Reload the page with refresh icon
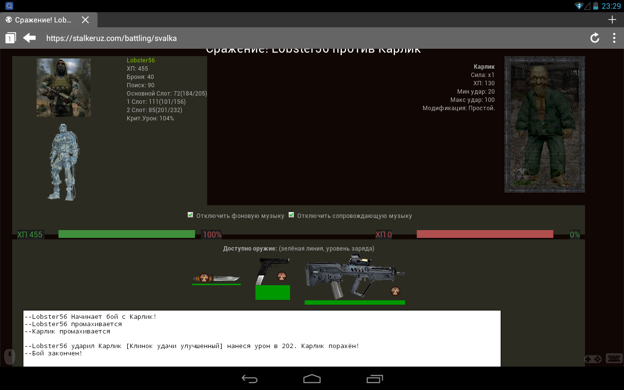 click(594, 38)
